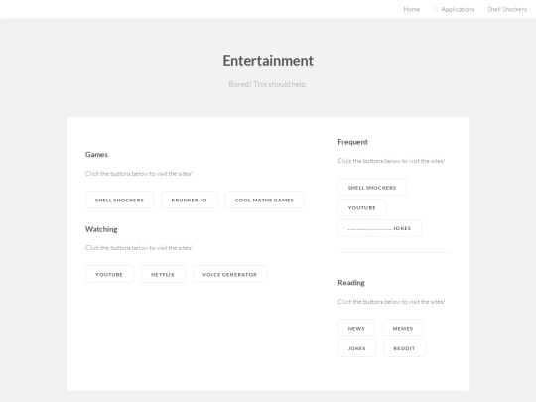
Task: Open the Voice Generator button
Action: [230, 274]
